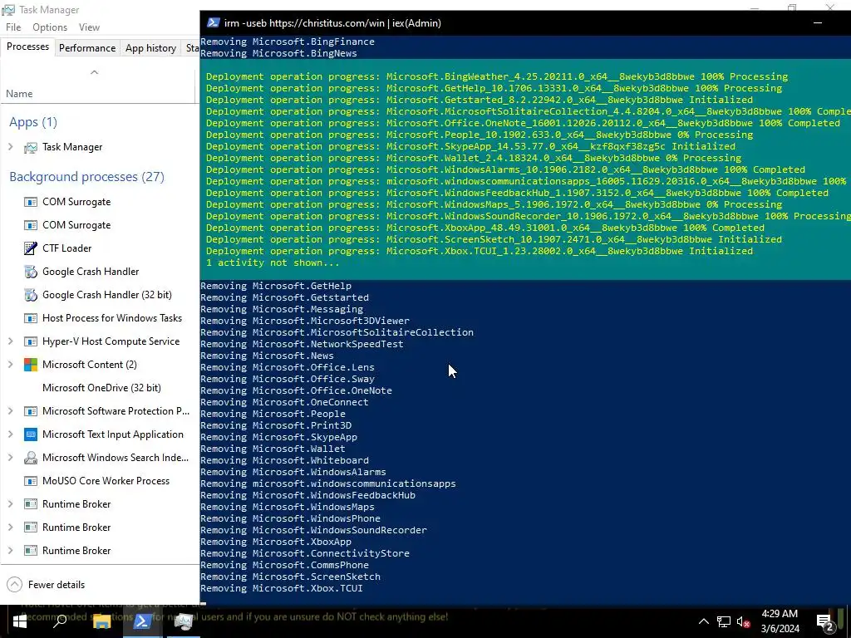This screenshot has height=638, width=851.
Task: Click the PowerShell icon in the console title bar
Action: click(214, 22)
